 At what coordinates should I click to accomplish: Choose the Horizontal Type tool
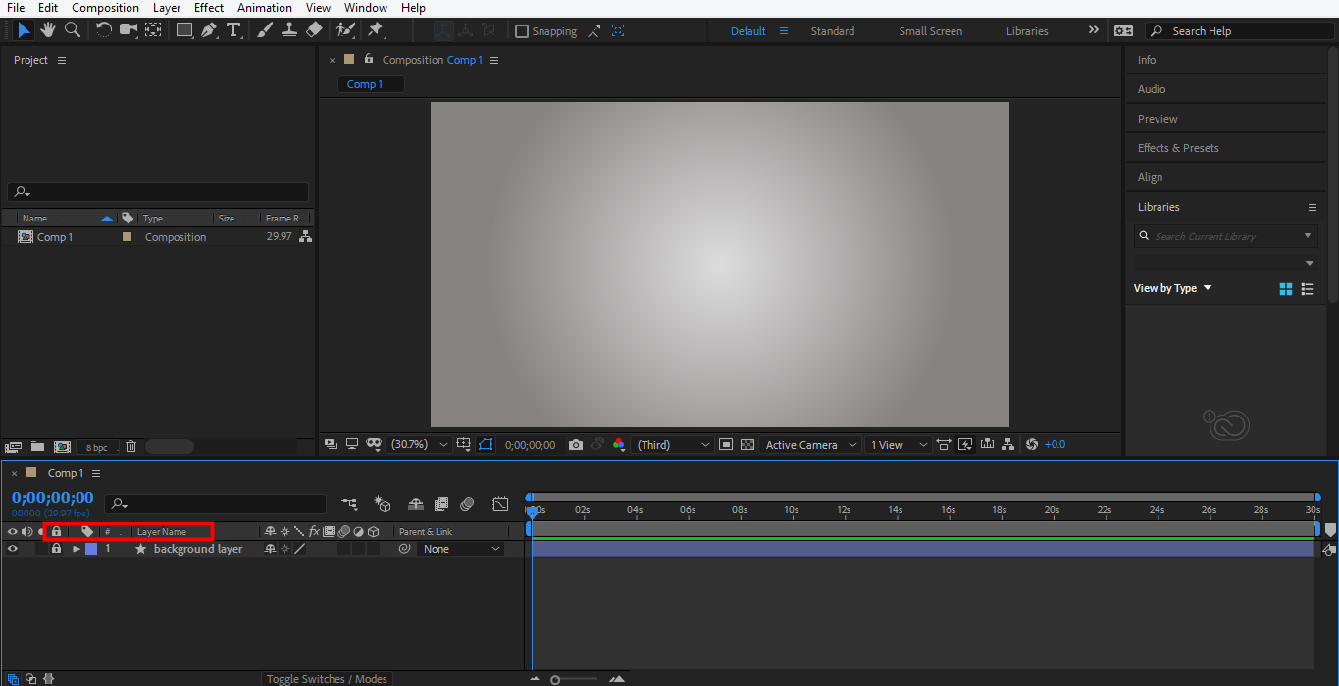click(x=233, y=30)
